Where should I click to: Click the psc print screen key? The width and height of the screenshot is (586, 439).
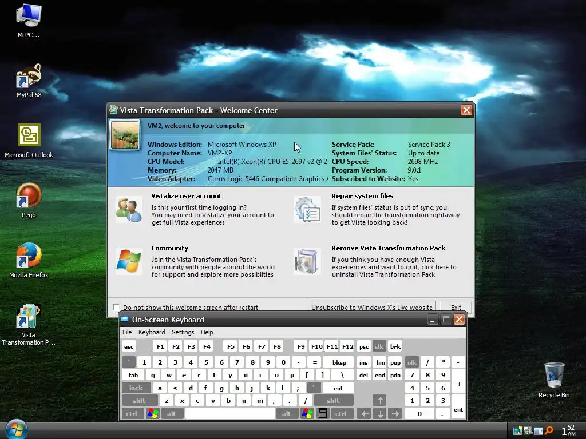click(364, 346)
